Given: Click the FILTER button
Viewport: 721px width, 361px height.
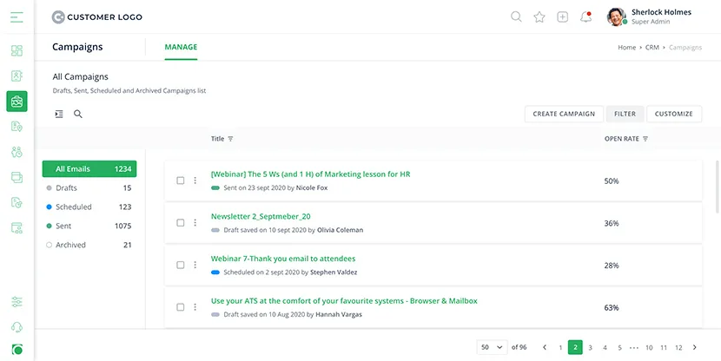Looking at the screenshot, I should (x=625, y=114).
